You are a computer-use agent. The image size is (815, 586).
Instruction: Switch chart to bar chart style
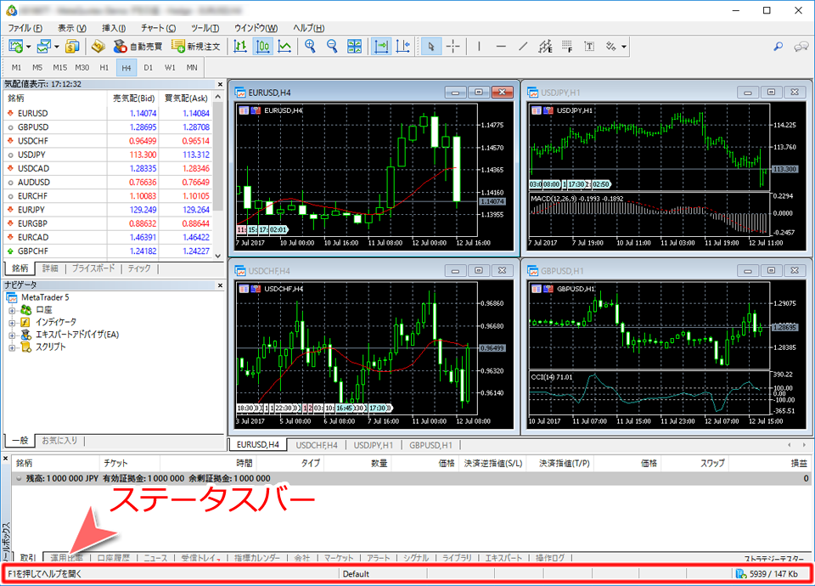(240, 46)
